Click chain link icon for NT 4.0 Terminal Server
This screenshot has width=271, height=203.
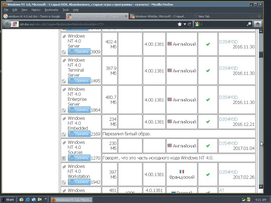pyautogui.click(x=64, y=61)
